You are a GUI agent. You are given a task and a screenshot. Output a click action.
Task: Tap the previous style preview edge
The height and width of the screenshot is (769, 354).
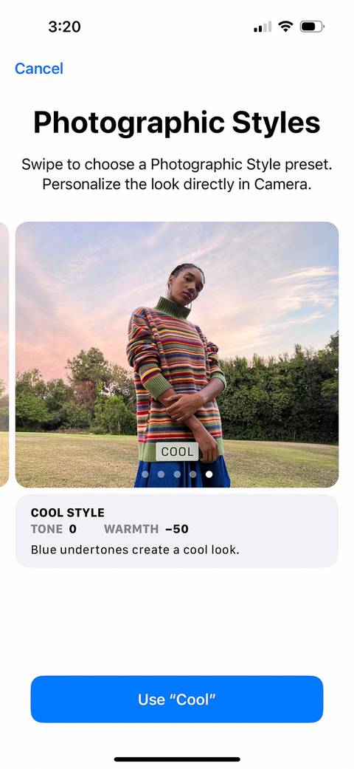(4, 354)
